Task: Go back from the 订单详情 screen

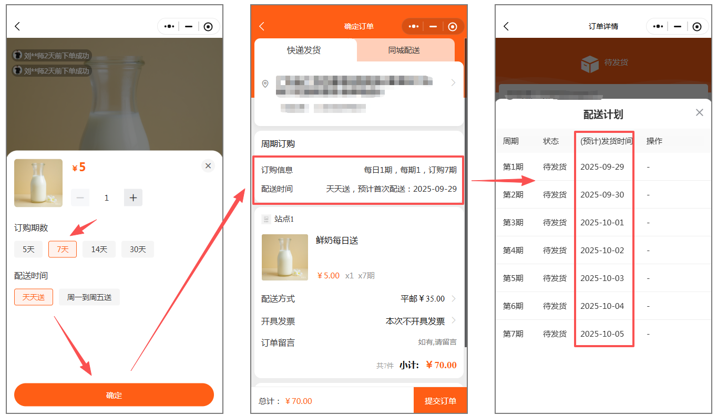Action: 506,26
